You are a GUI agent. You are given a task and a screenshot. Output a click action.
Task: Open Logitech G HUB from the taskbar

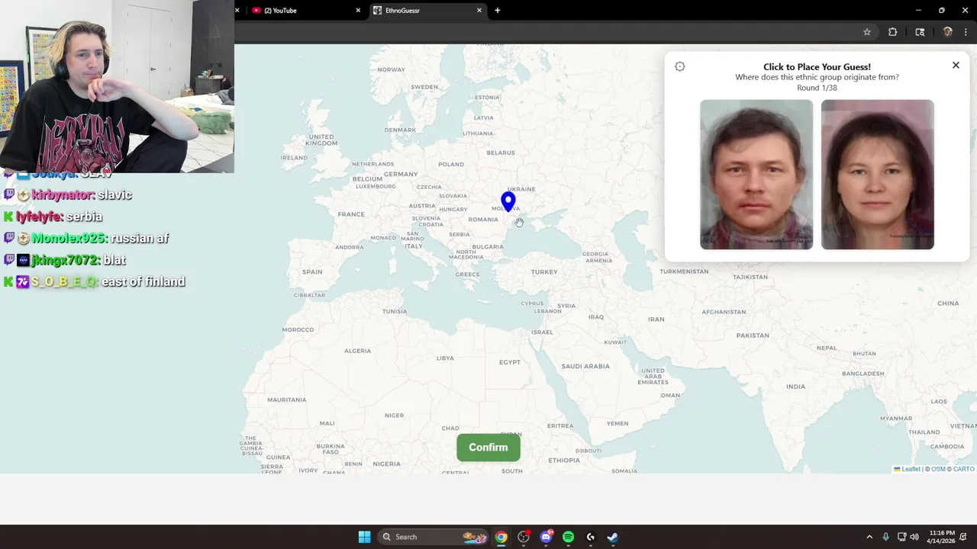[590, 537]
